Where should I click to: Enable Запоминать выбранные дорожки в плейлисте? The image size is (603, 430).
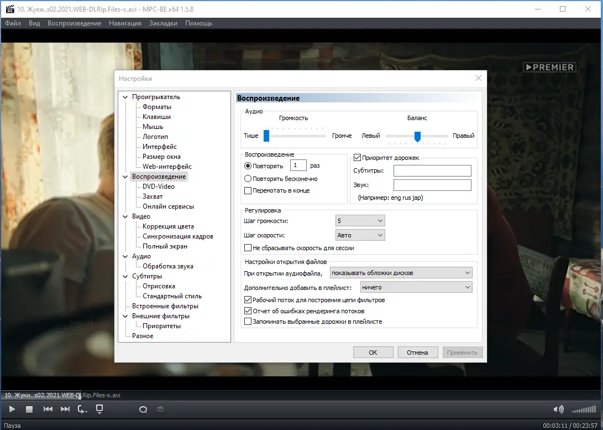(248, 322)
